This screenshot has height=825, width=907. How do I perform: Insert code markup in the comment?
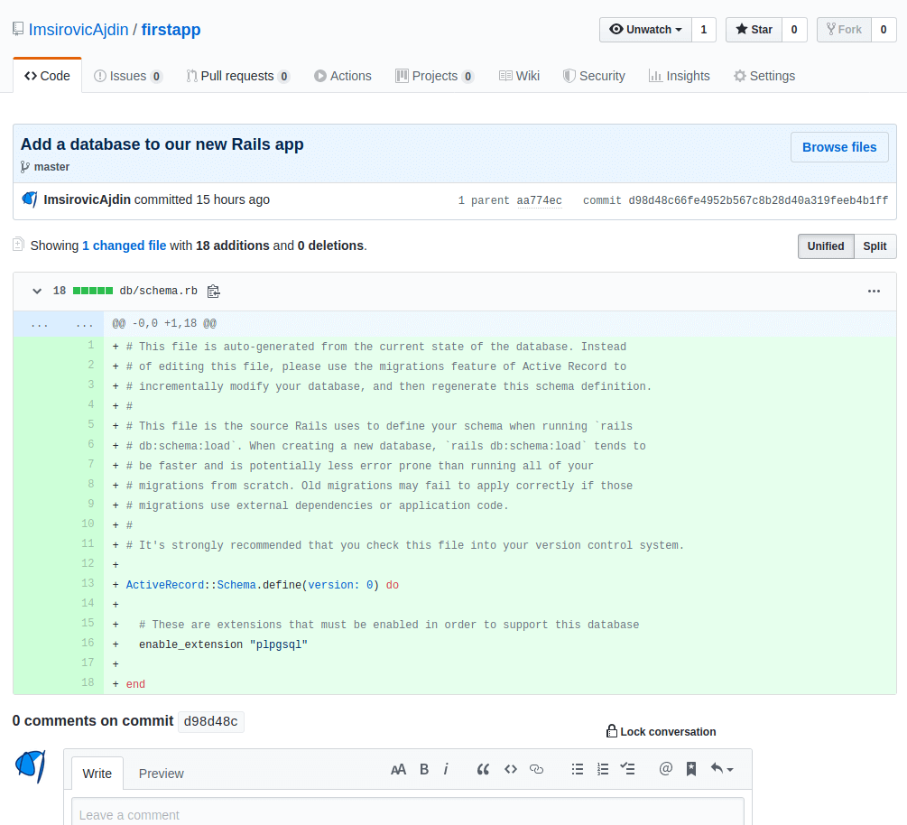point(510,769)
